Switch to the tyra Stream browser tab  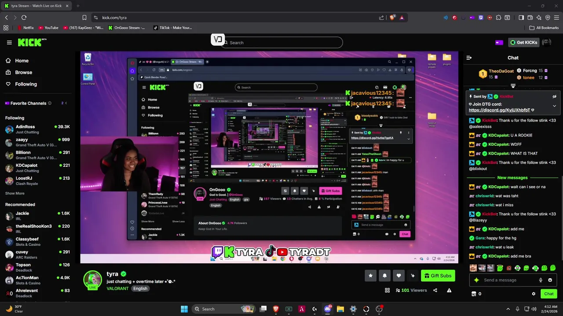(37, 6)
